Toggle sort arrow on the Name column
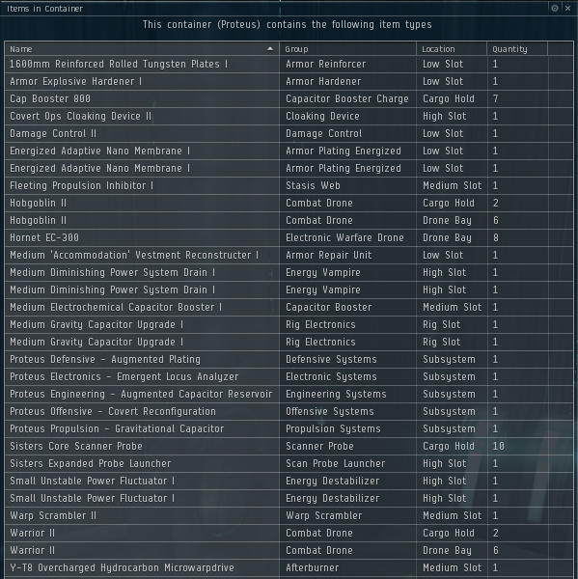Viewport: 578px width, 579px height. coord(270,49)
